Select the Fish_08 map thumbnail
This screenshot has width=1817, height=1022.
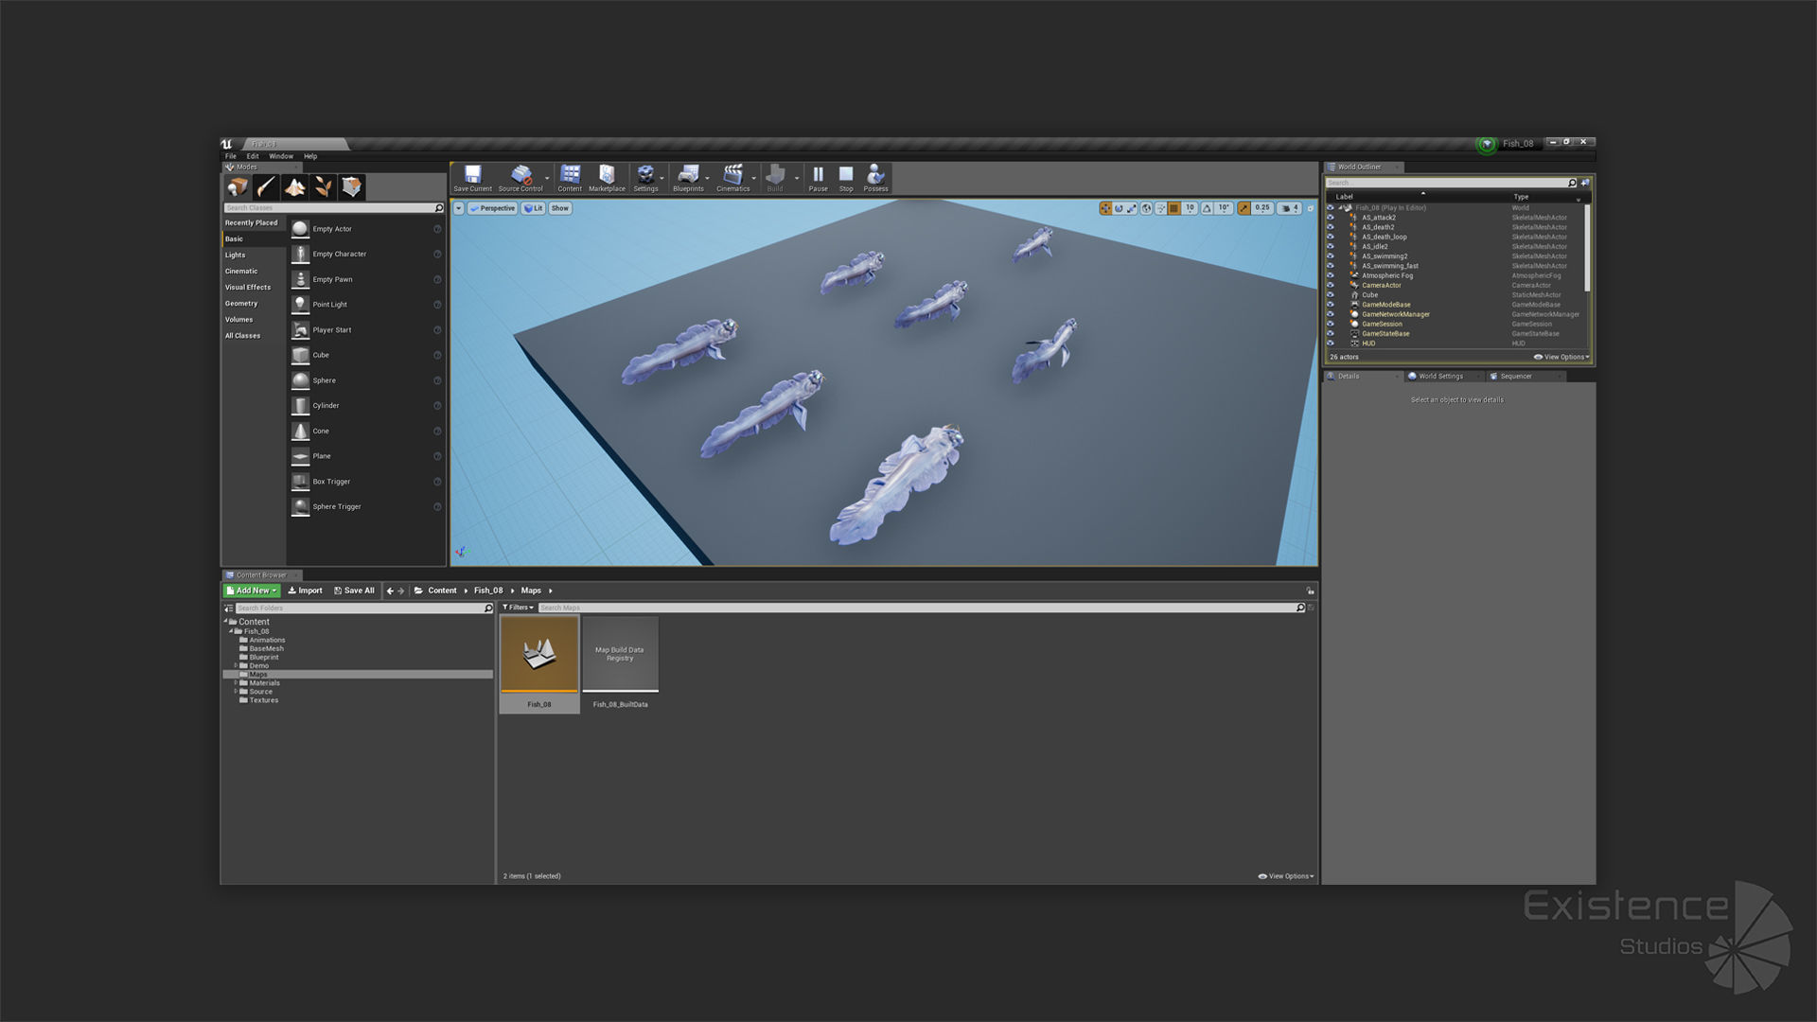pyautogui.click(x=539, y=655)
